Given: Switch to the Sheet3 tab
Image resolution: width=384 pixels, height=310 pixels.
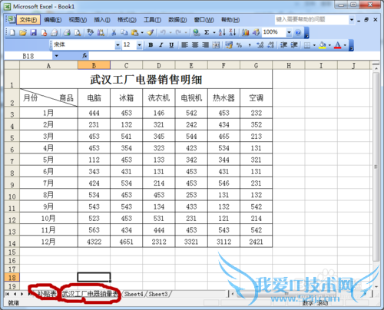Looking at the screenshot, I should [158, 294].
